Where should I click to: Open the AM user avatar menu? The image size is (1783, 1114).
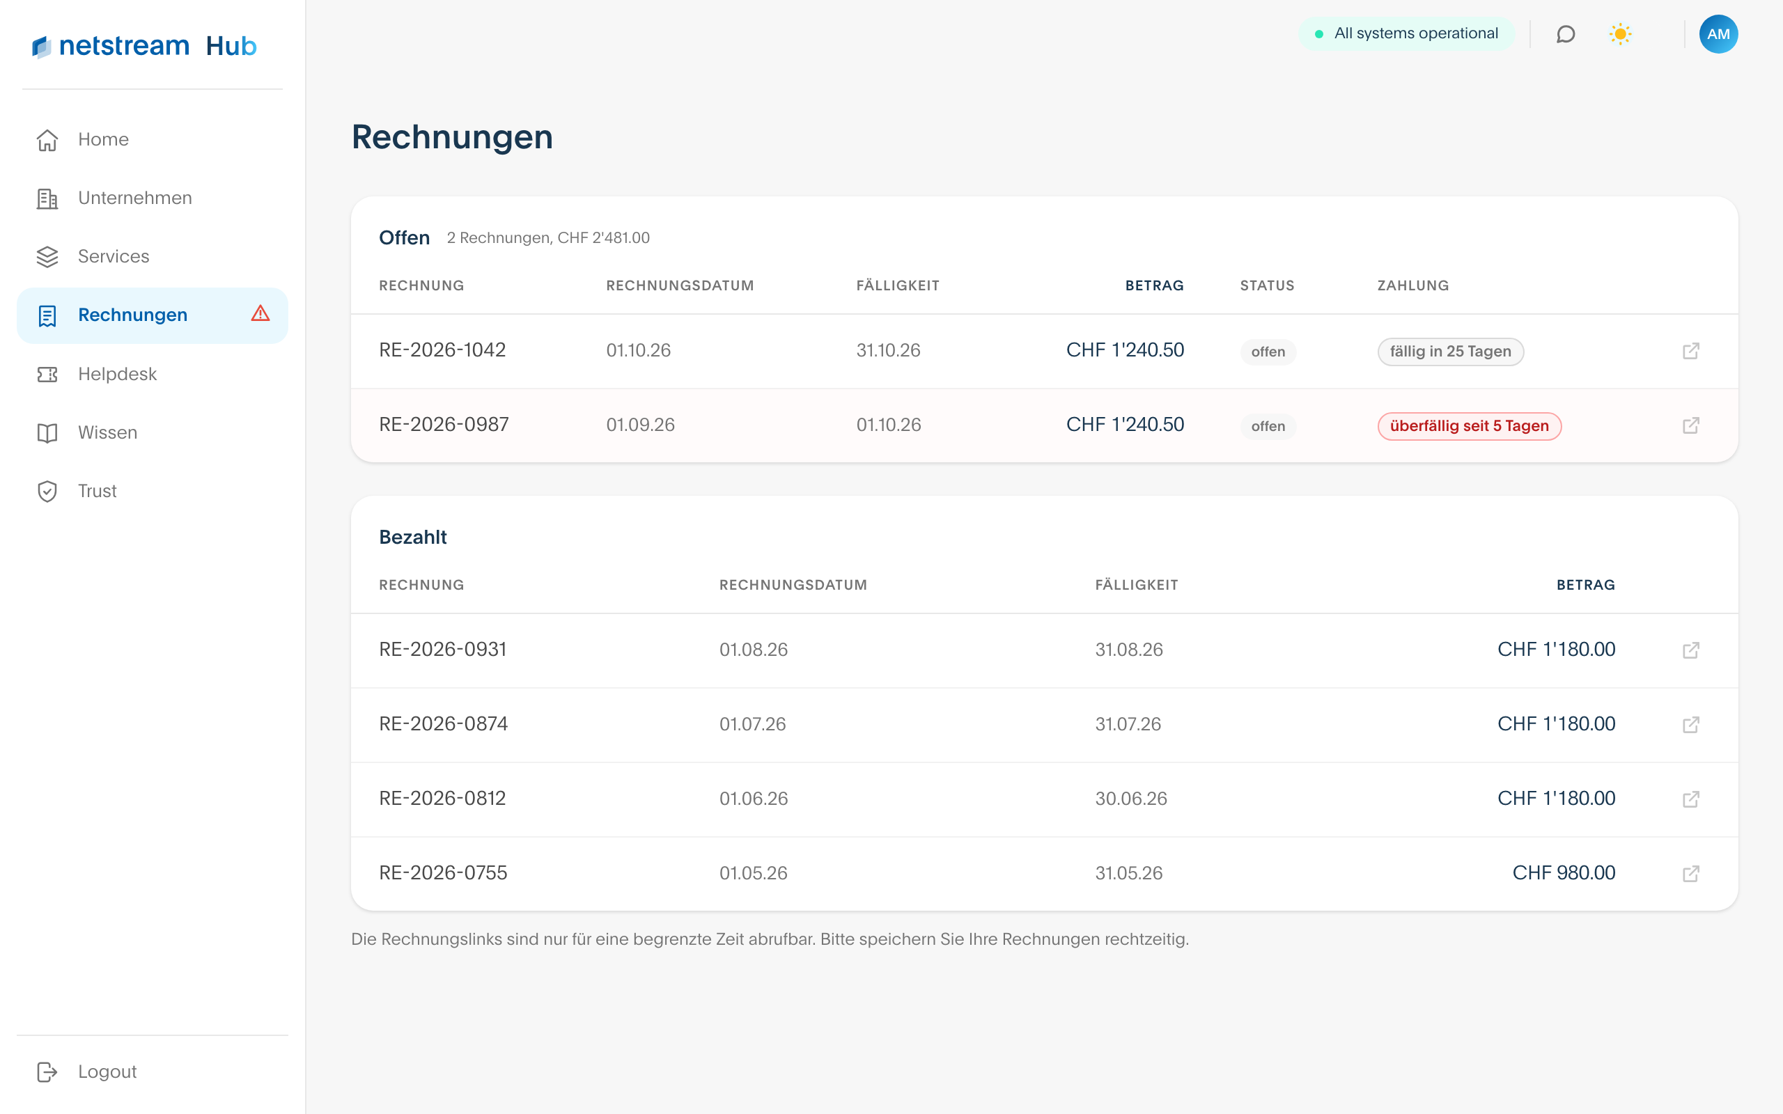[1718, 34]
